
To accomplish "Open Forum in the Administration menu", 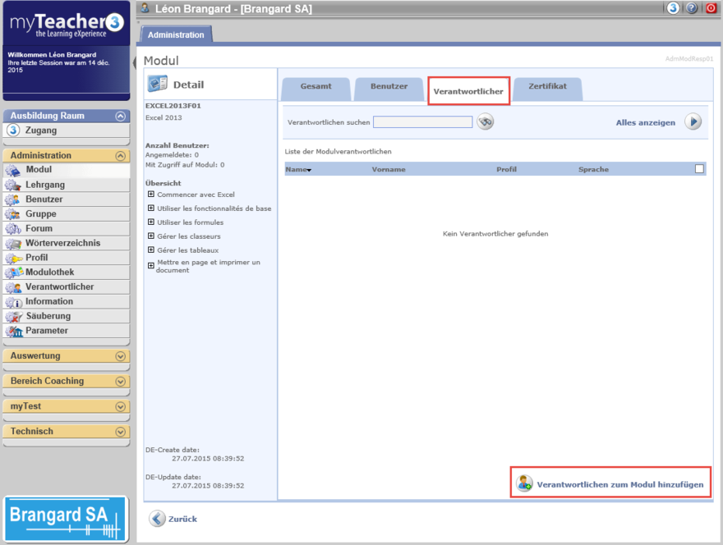I will 39,229.
